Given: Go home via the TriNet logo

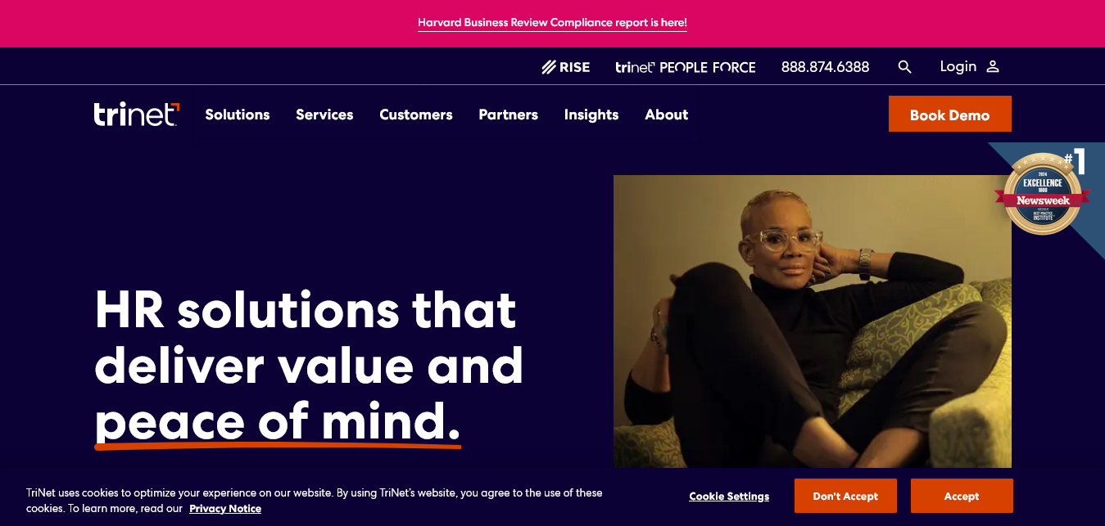Looking at the screenshot, I should 136,114.
